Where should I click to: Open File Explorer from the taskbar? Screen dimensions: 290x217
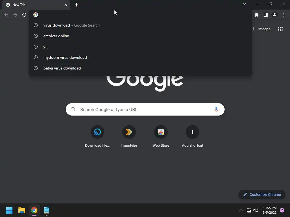22,210
